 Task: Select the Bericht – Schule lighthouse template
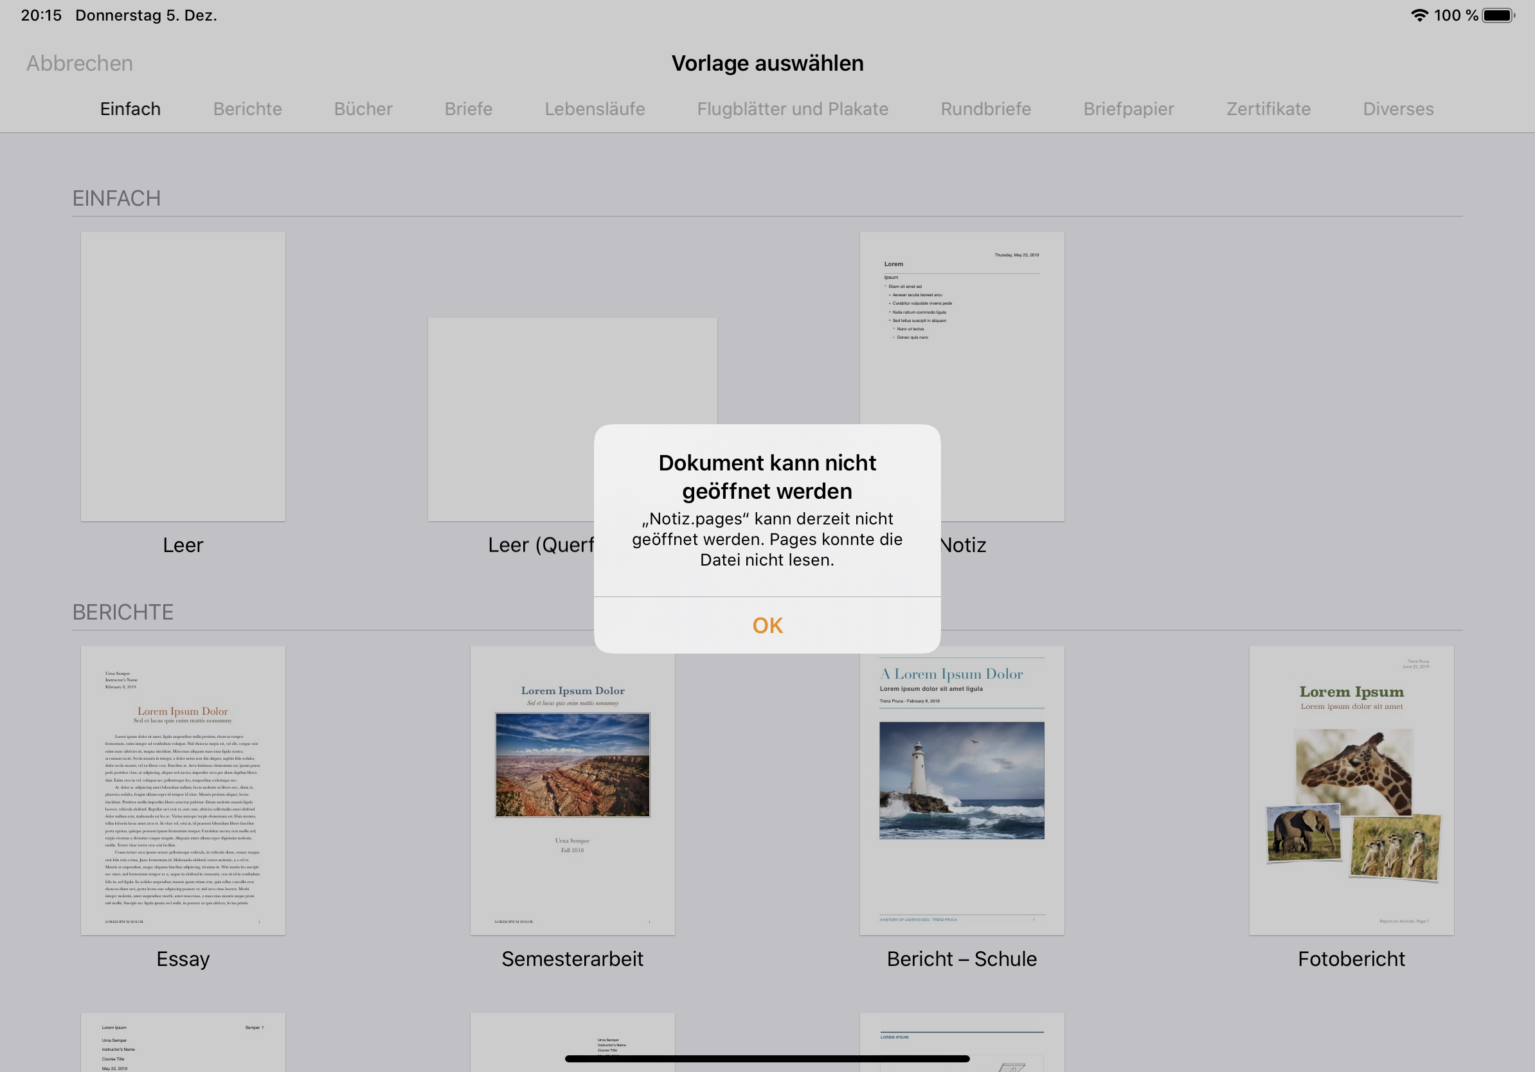(x=962, y=790)
